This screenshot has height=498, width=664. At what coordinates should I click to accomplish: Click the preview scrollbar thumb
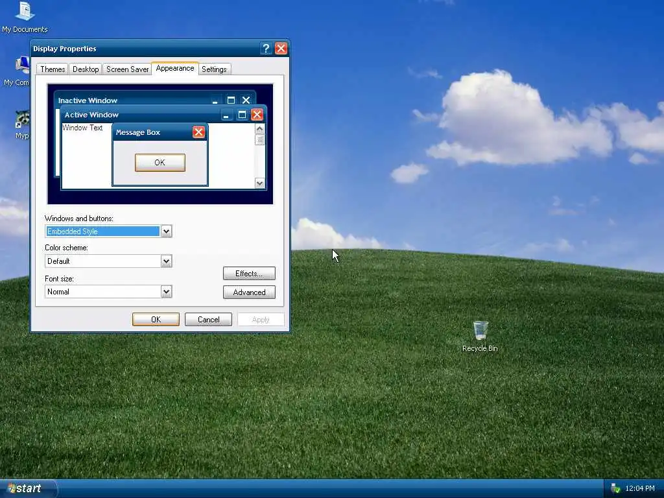point(259,139)
